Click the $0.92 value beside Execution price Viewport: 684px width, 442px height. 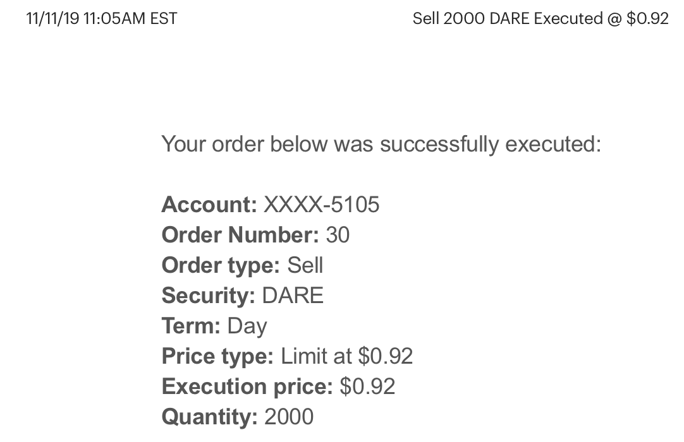pos(367,386)
